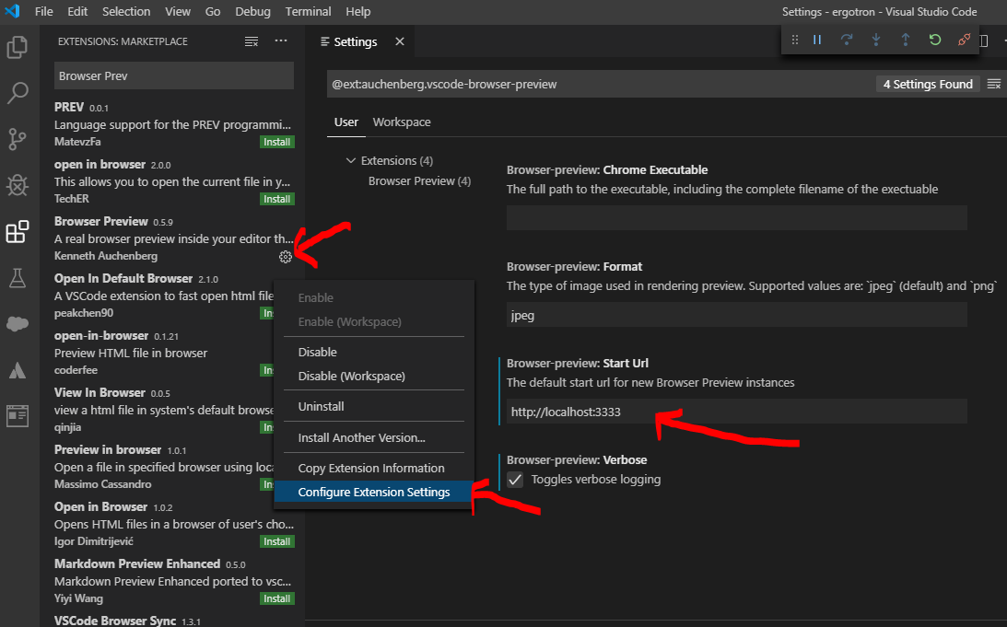Open the Terminal menu
1007x627 pixels.
[309, 12]
